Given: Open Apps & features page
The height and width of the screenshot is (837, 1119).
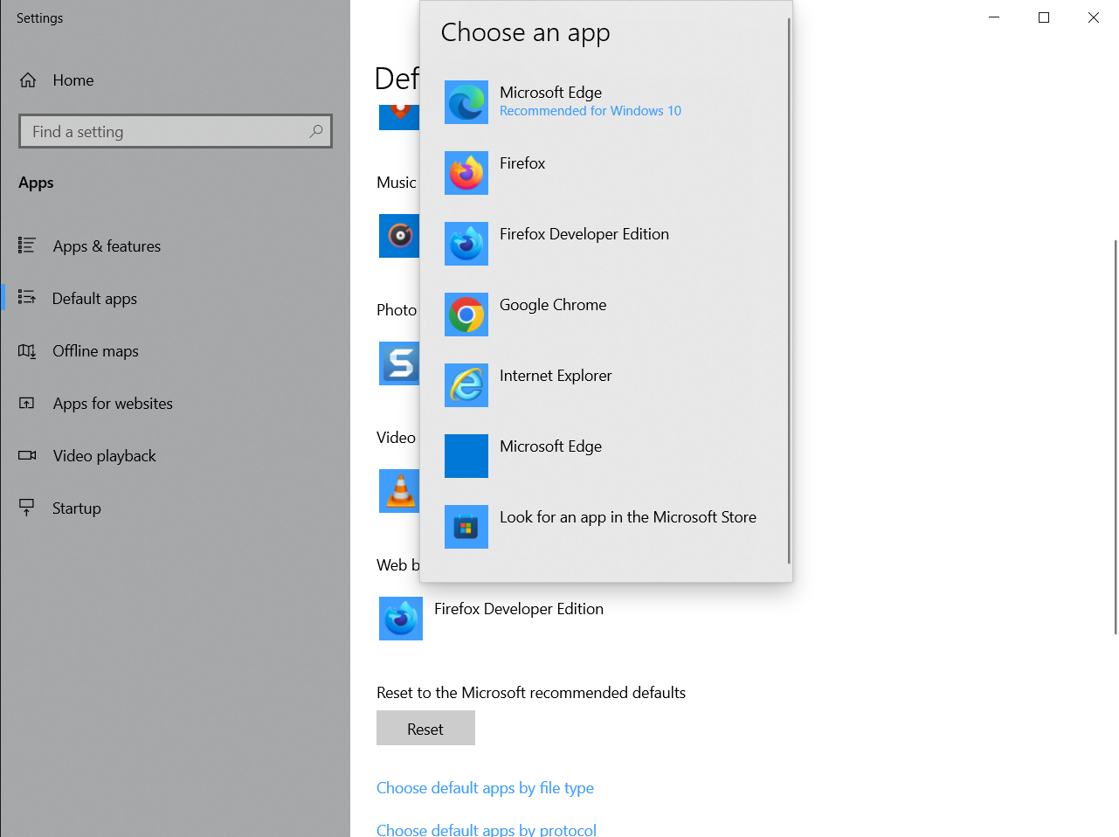Looking at the screenshot, I should click(x=107, y=246).
